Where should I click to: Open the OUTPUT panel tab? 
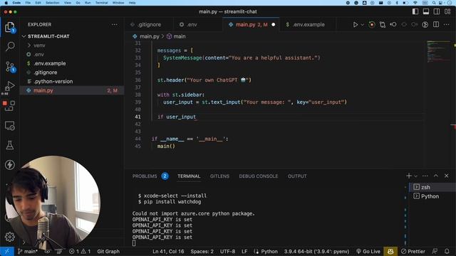[297, 176]
